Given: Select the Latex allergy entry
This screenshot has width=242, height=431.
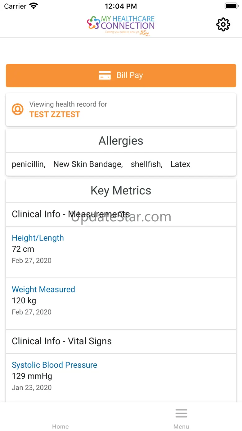Looking at the screenshot, I should (180, 164).
